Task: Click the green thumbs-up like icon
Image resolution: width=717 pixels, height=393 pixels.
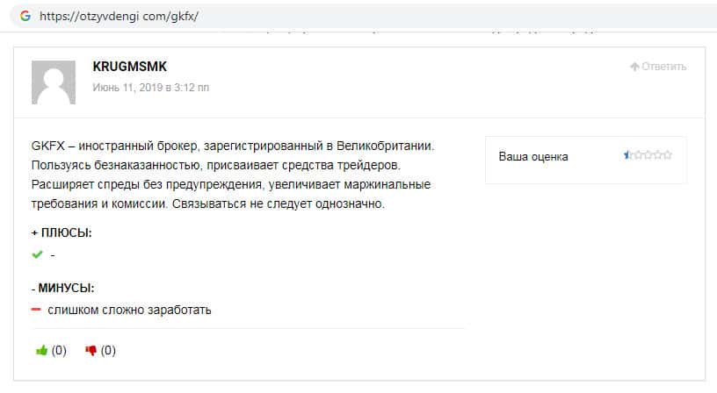Action: pyautogui.click(x=41, y=351)
